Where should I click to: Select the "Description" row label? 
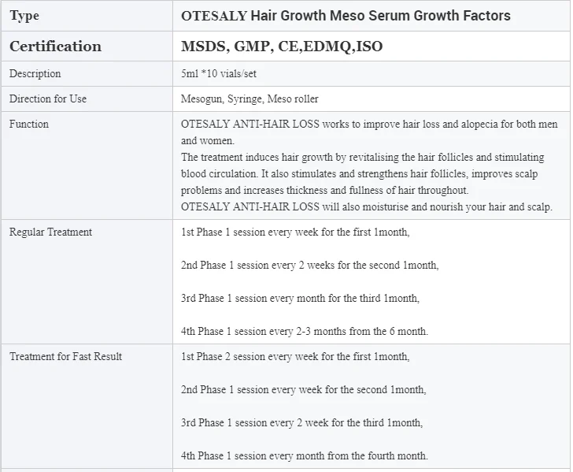35,74
